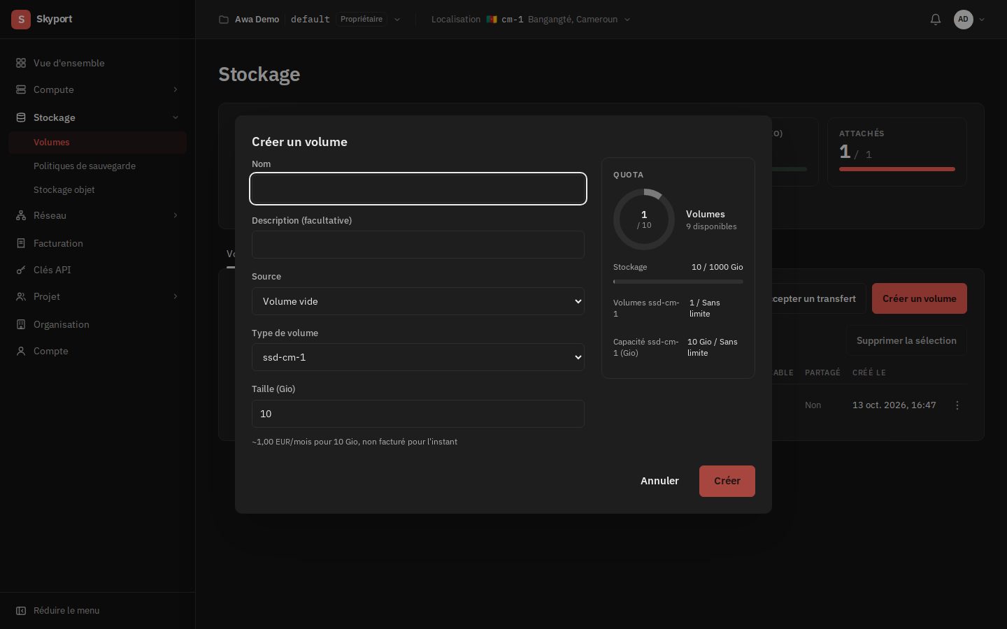
Task: Expand the Projet menu chevron
Action: [x=176, y=296]
